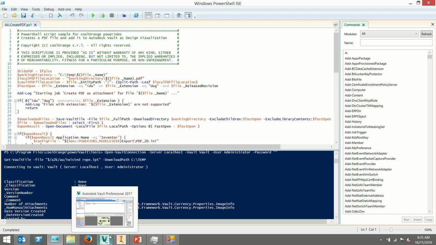Click the zoom slider in the status bar

(x=391, y=230)
